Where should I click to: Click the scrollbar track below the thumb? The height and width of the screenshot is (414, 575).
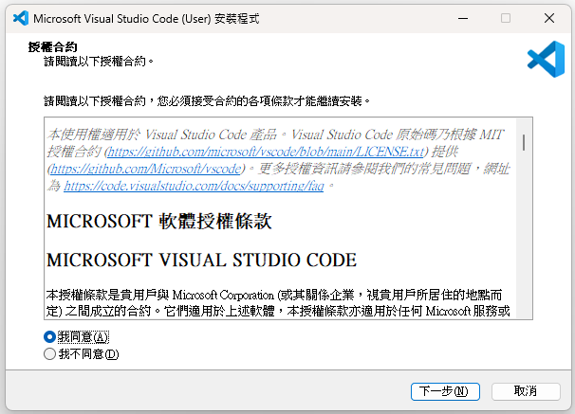[x=524, y=246]
